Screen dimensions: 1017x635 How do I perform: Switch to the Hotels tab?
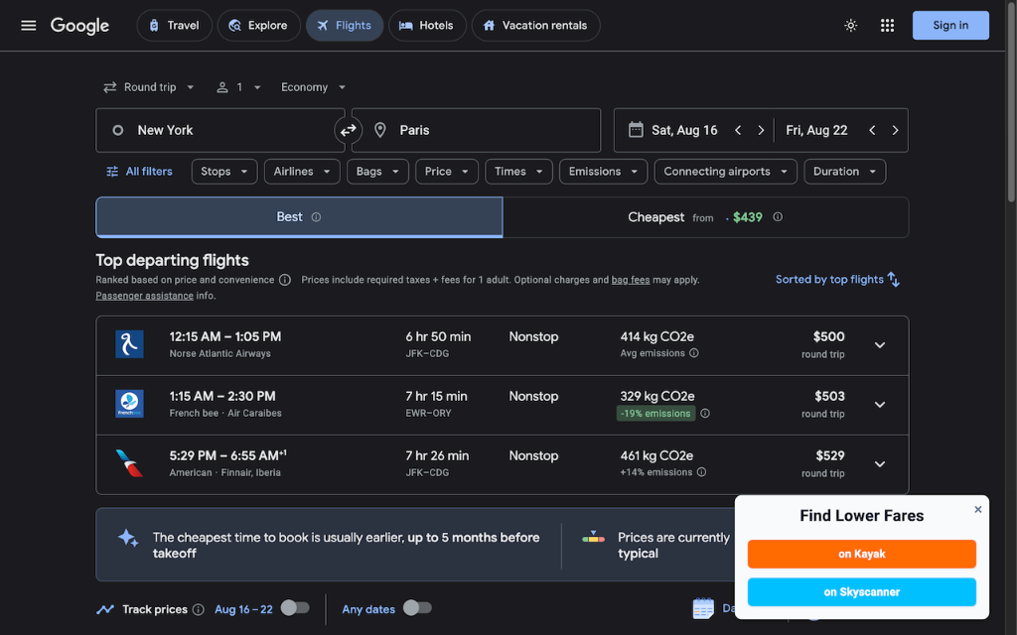[425, 26]
